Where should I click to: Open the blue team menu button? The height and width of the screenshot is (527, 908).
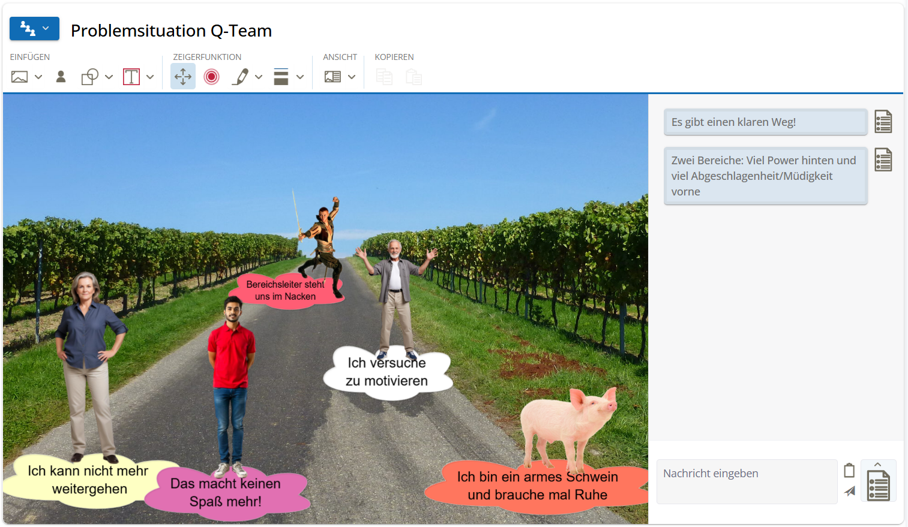click(34, 29)
